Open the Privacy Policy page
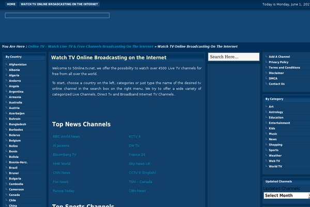310x207 pixels. point(278,62)
